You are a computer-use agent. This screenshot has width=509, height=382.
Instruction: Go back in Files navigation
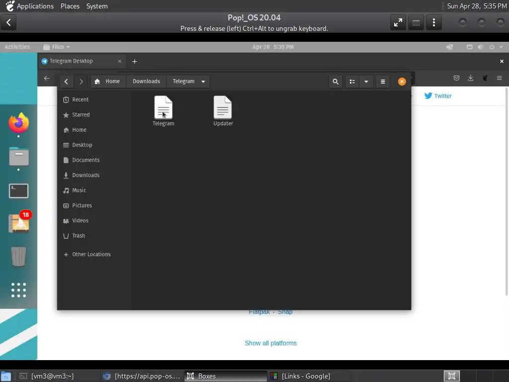tap(66, 82)
